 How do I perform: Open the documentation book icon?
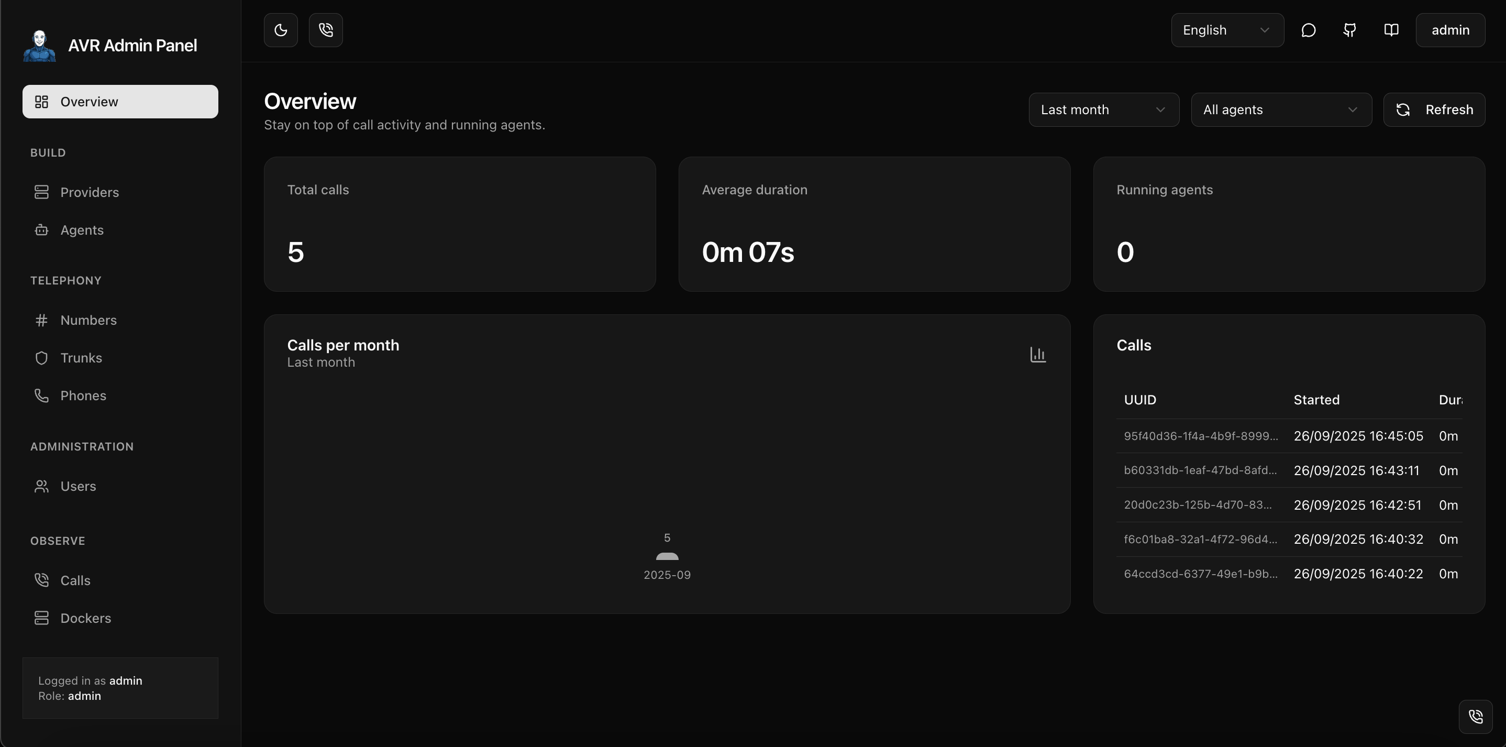tap(1391, 30)
